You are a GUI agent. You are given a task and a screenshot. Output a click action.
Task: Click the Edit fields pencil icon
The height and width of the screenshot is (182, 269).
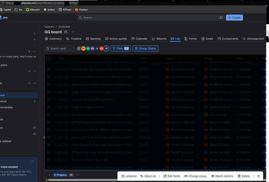click(165, 176)
